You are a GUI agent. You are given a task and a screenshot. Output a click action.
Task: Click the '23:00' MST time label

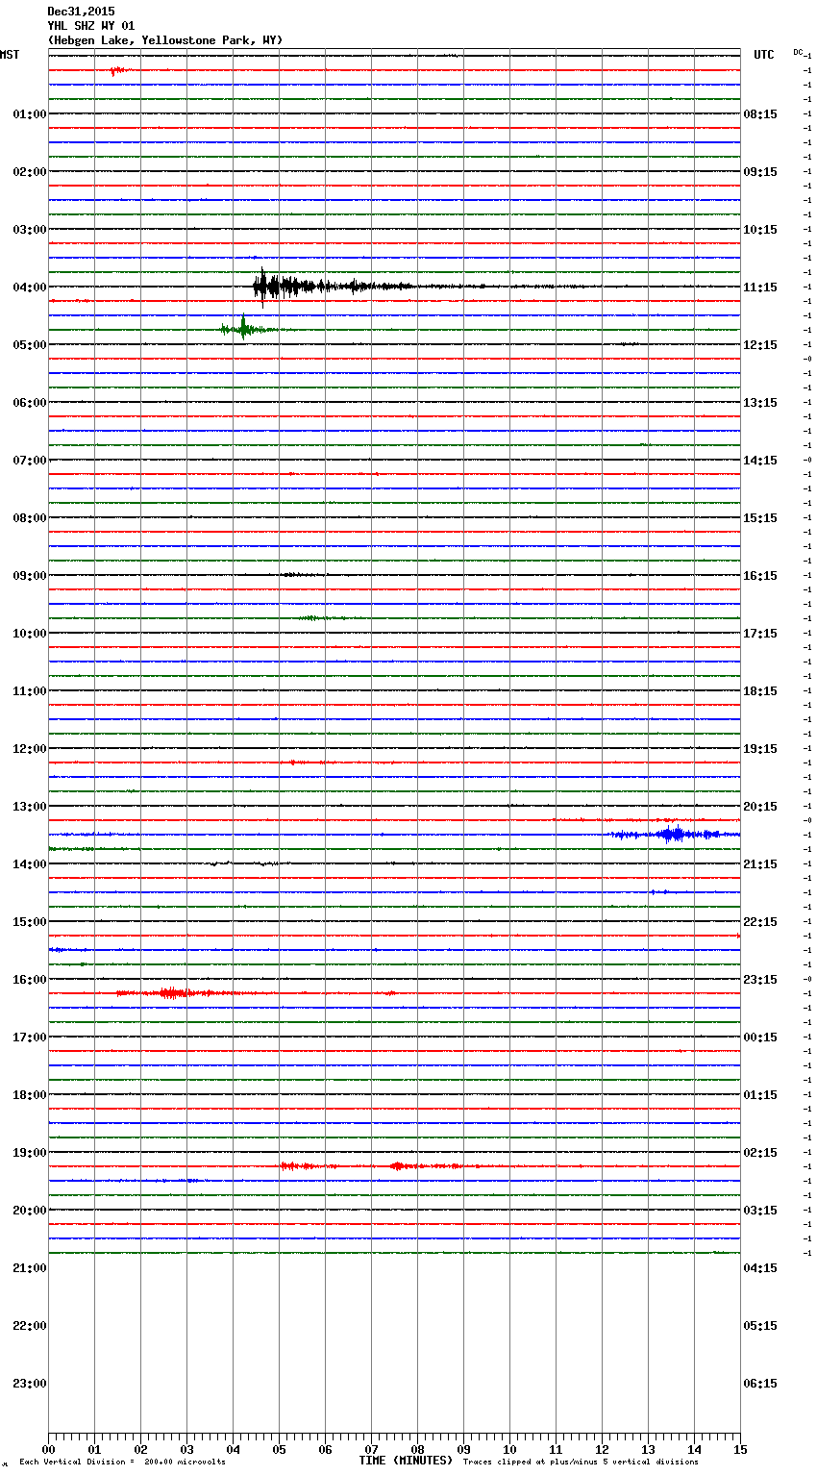pyautogui.click(x=30, y=1384)
